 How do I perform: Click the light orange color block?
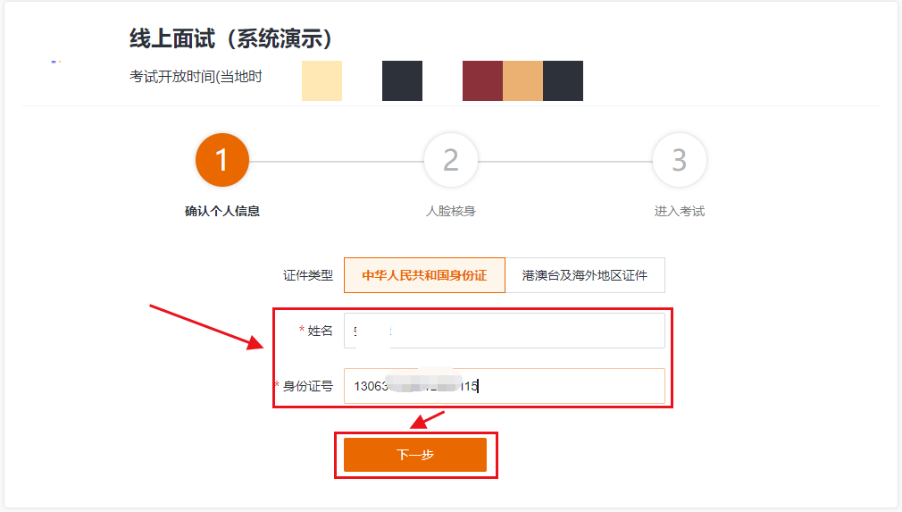(523, 80)
